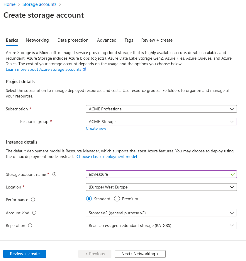This screenshot has height=261, width=246.
Task: Click info icon beside Account kind
Action: click(34, 213)
